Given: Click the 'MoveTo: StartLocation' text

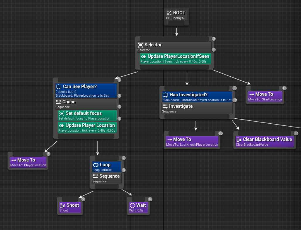Looking at the screenshot, I should [x=265, y=99].
